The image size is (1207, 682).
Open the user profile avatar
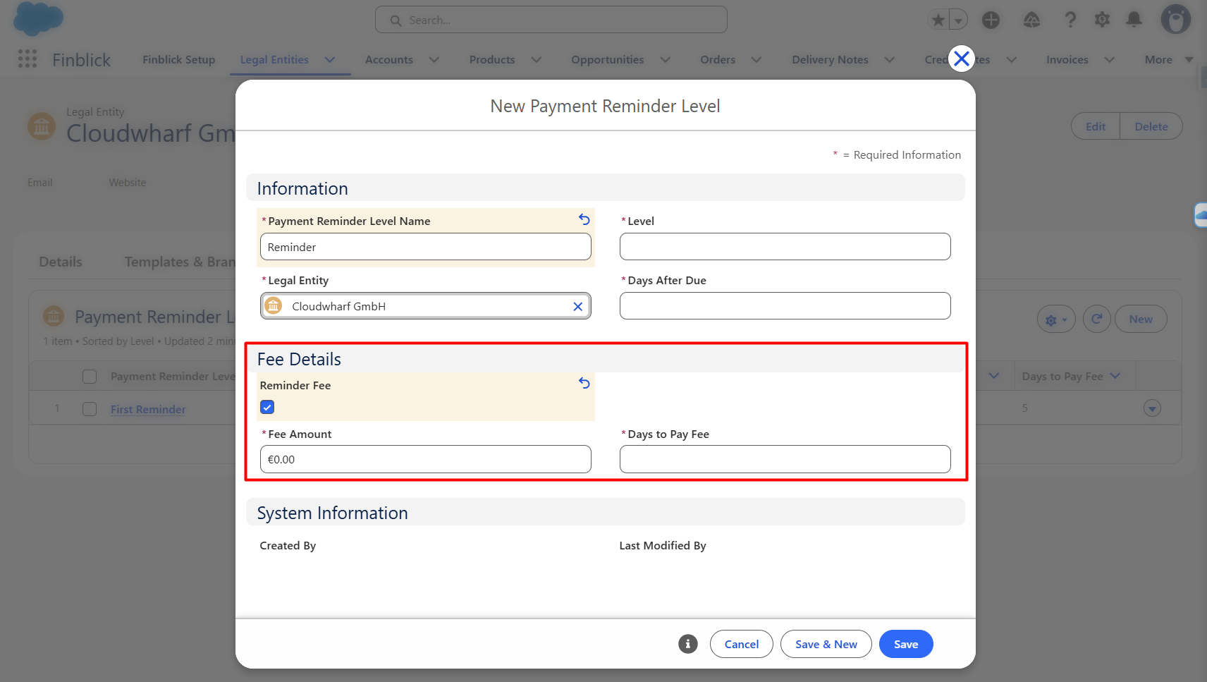click(x=1175, y=19)
